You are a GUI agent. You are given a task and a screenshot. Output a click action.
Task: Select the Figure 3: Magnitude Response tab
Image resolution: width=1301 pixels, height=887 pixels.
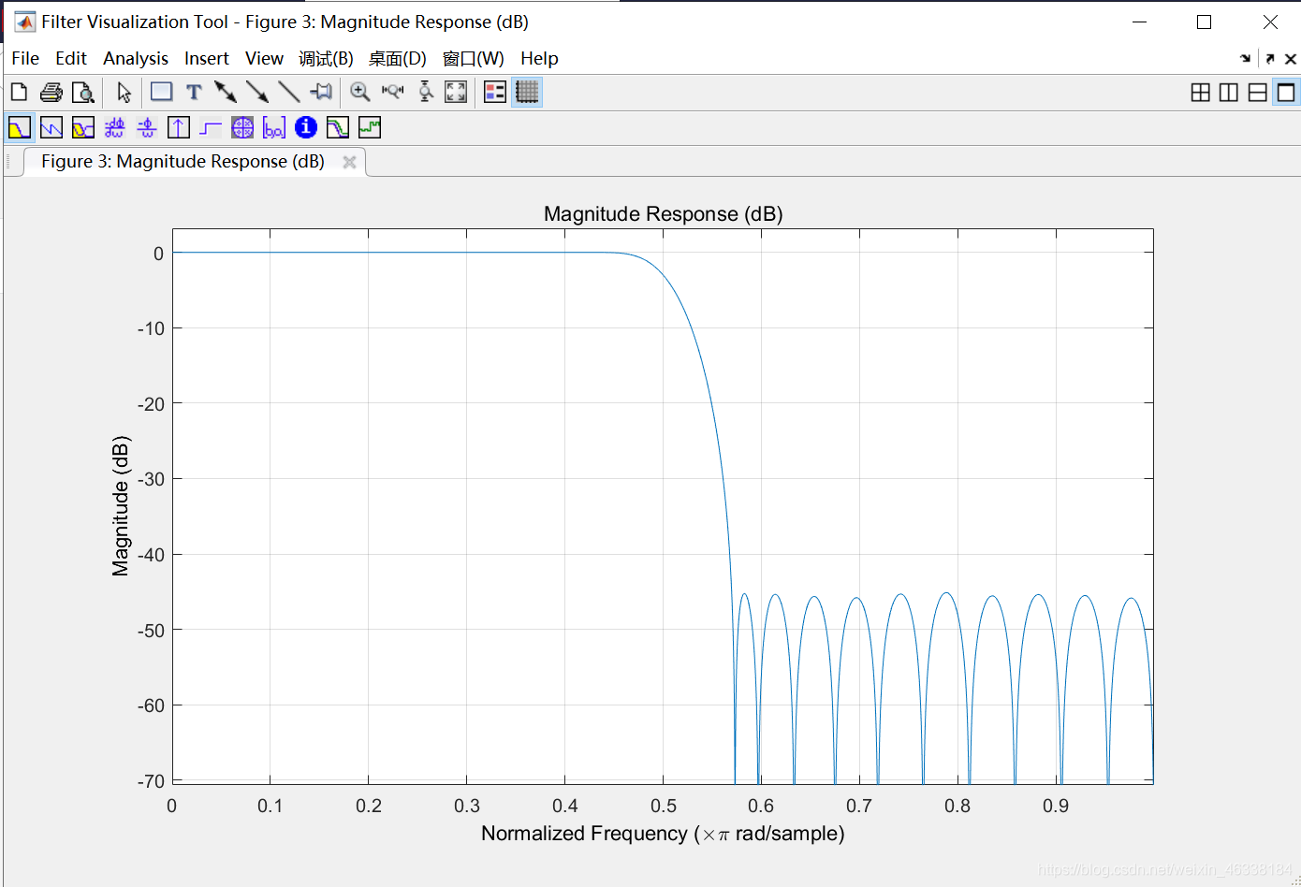pyautogui.click(x=183, y=161)
